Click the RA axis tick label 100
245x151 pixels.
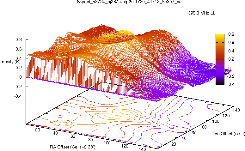click(x=107, y=143)
